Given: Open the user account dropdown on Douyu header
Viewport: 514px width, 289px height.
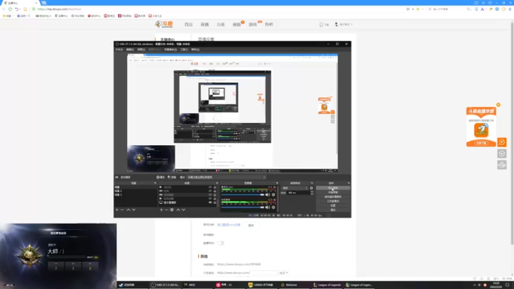Looking at the screenshot, I should coord(344,24).
